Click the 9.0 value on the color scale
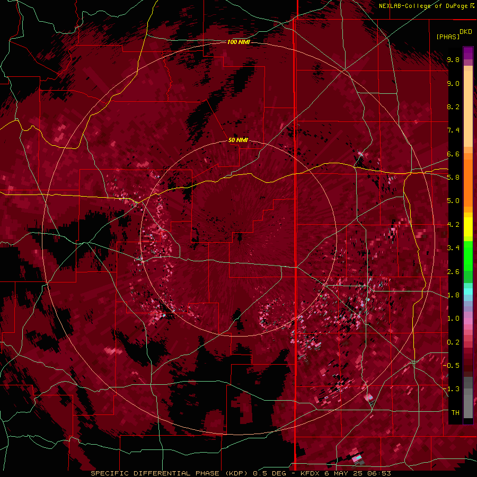The width and height of the screenshot is (477, 477). point(453,83)
